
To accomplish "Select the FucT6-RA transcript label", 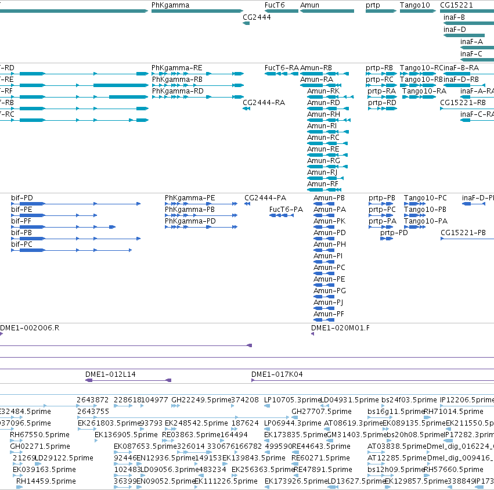I will pyautogui.click(x=282, y=68).
